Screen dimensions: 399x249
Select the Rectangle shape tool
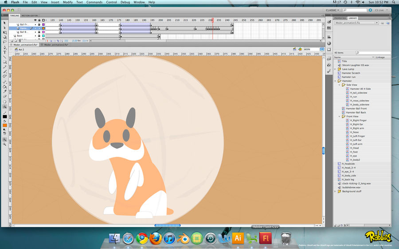(x=4, y=62)
